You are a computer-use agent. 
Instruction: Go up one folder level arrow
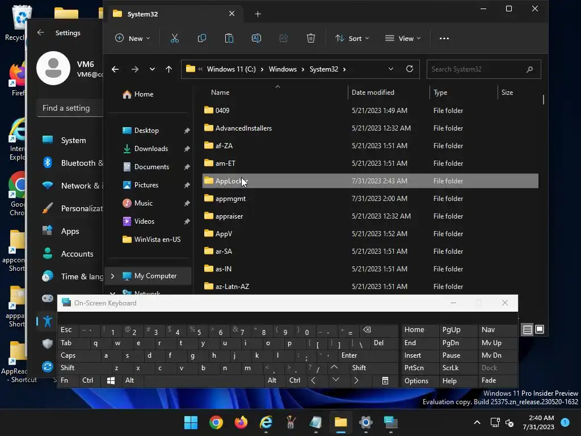[x=169, y=69]
